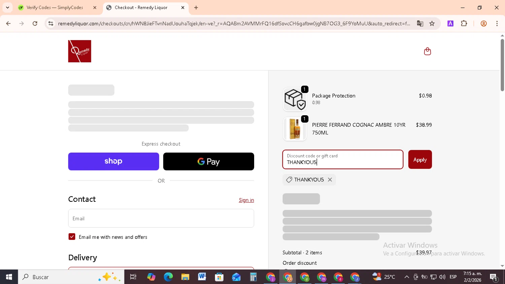Pay with Google Pay express button
505x284 pixels.
208,161
